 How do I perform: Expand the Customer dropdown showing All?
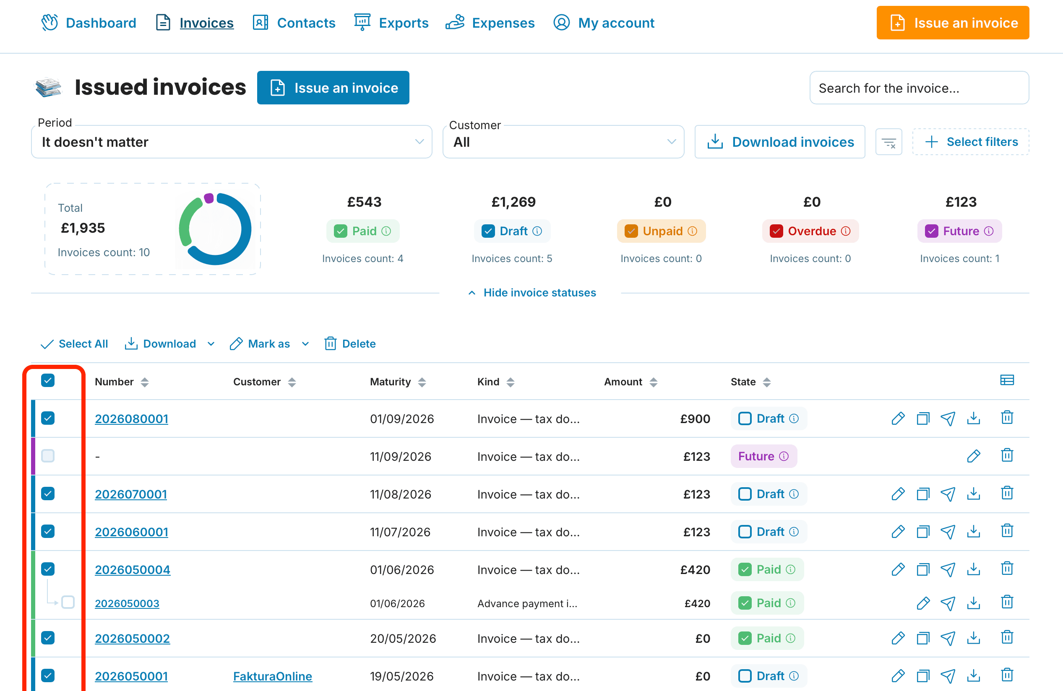pyautogui.click(x=563, y=142)
